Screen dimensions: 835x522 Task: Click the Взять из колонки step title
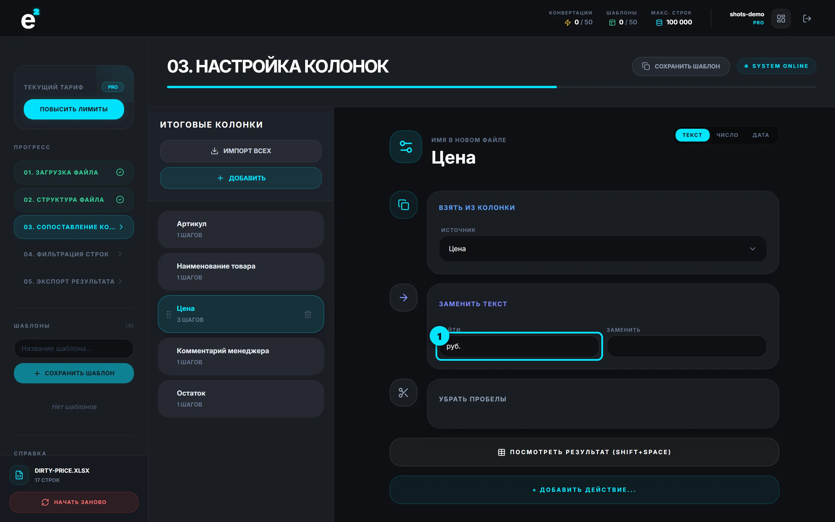point(477,208)
